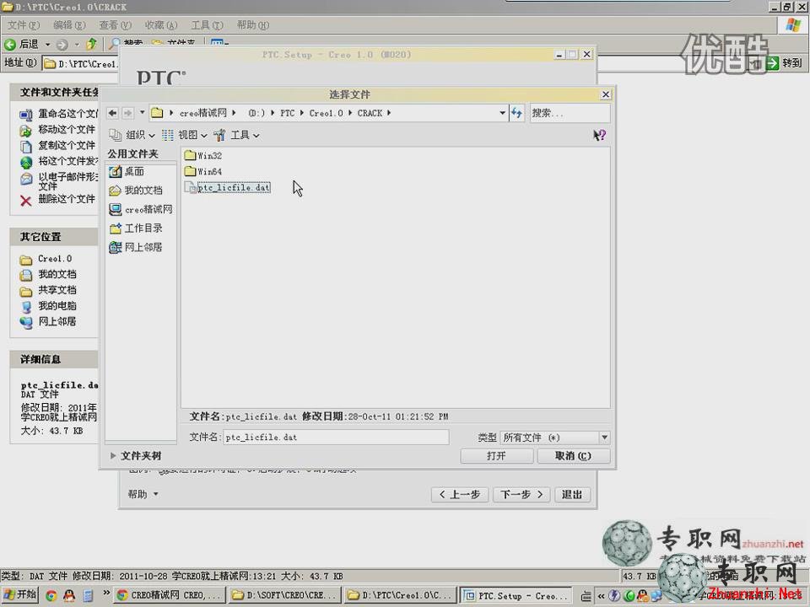Expand the path bar address dropdown arrow
The width and height of the screenshot is (810, 607).
(502, 112)
